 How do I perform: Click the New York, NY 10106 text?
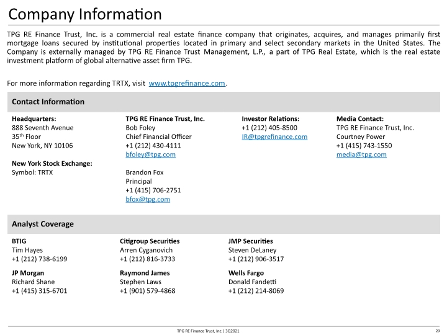coord(42,146)
